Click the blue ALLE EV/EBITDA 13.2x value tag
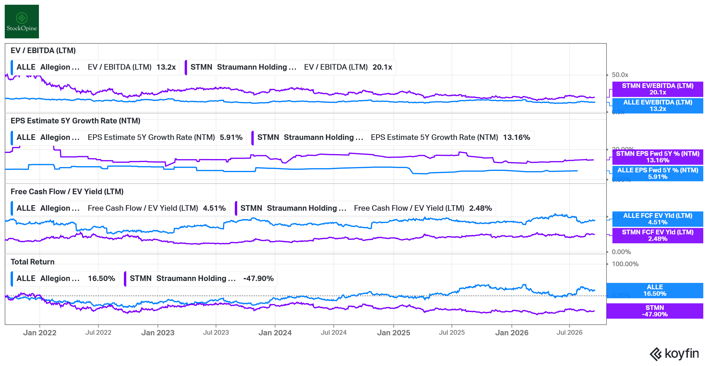This screenshot has height=366, width=708. (x=658, y=106)
